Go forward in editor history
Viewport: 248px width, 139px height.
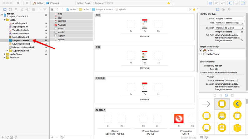(x=62, y=9)
